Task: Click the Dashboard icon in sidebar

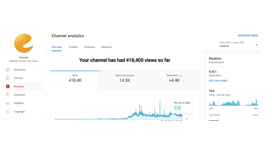Action: pyautogui.click(x=8, y=70)
